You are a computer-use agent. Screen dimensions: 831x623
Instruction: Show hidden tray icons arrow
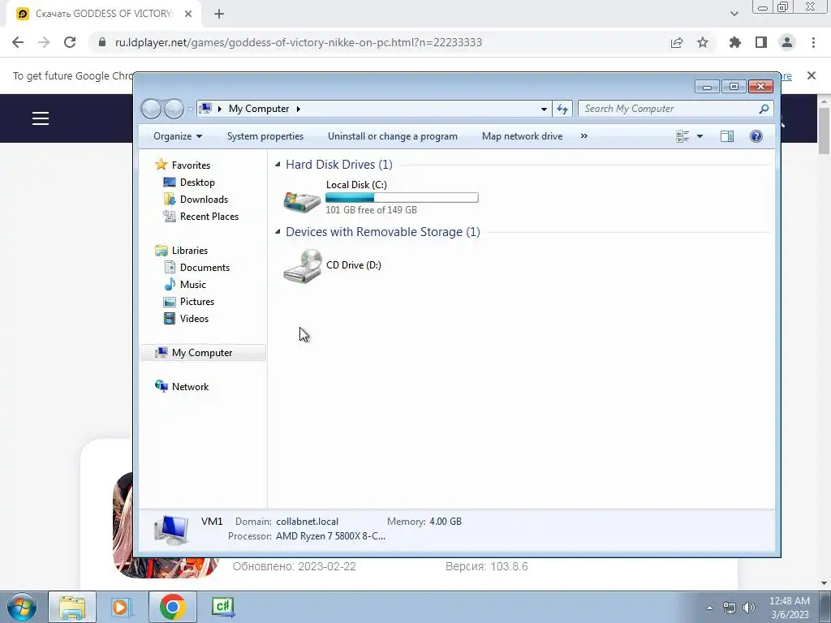pos(709,608)
